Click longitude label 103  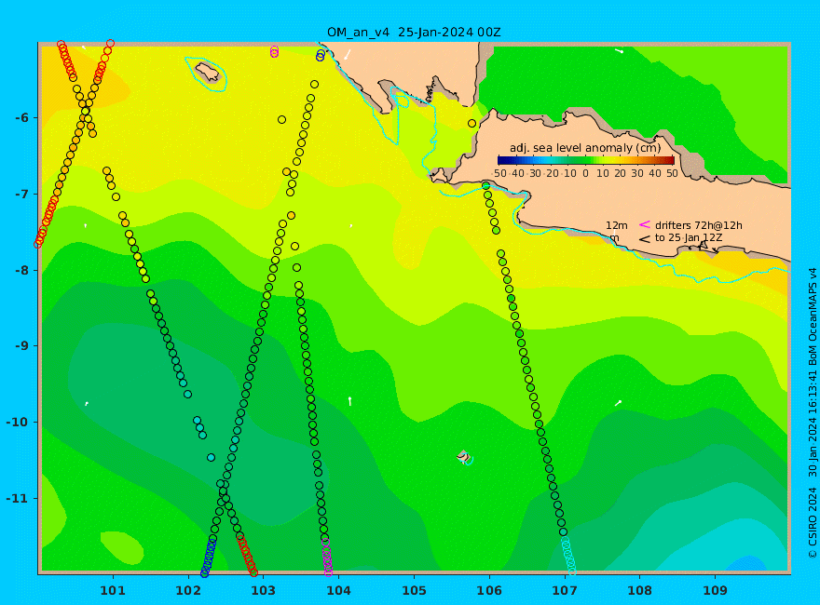click(x=263, y=590)
